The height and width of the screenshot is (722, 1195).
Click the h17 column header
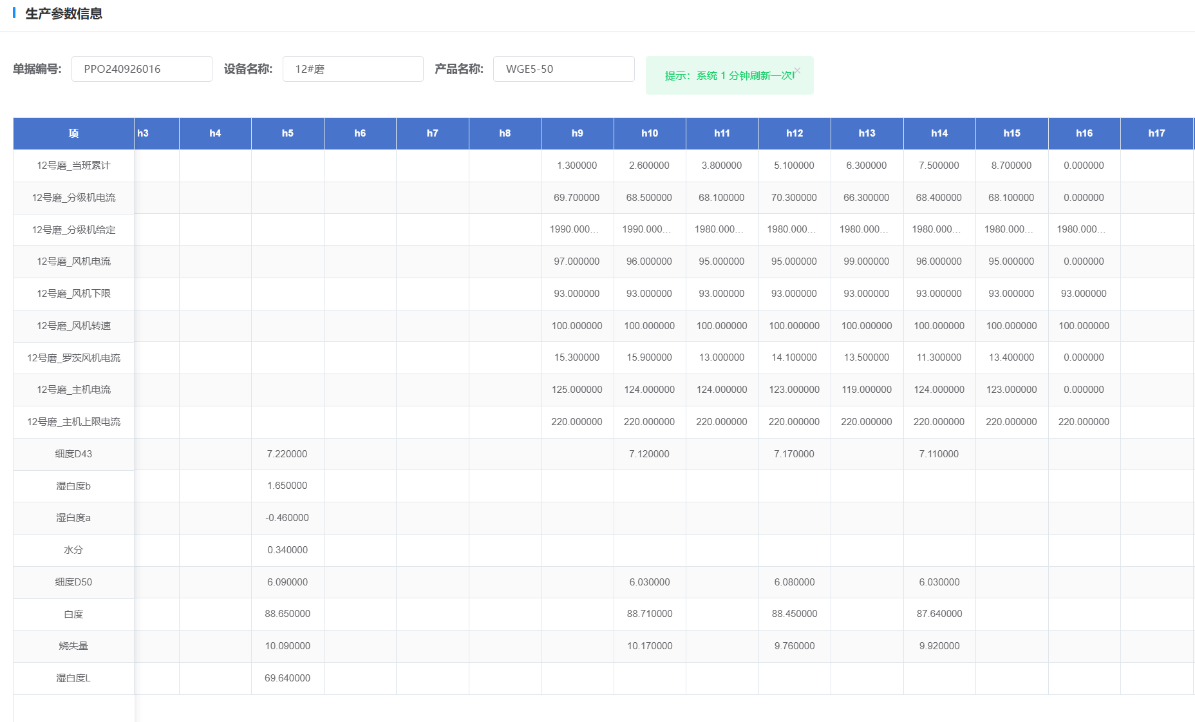(1156, 133)
